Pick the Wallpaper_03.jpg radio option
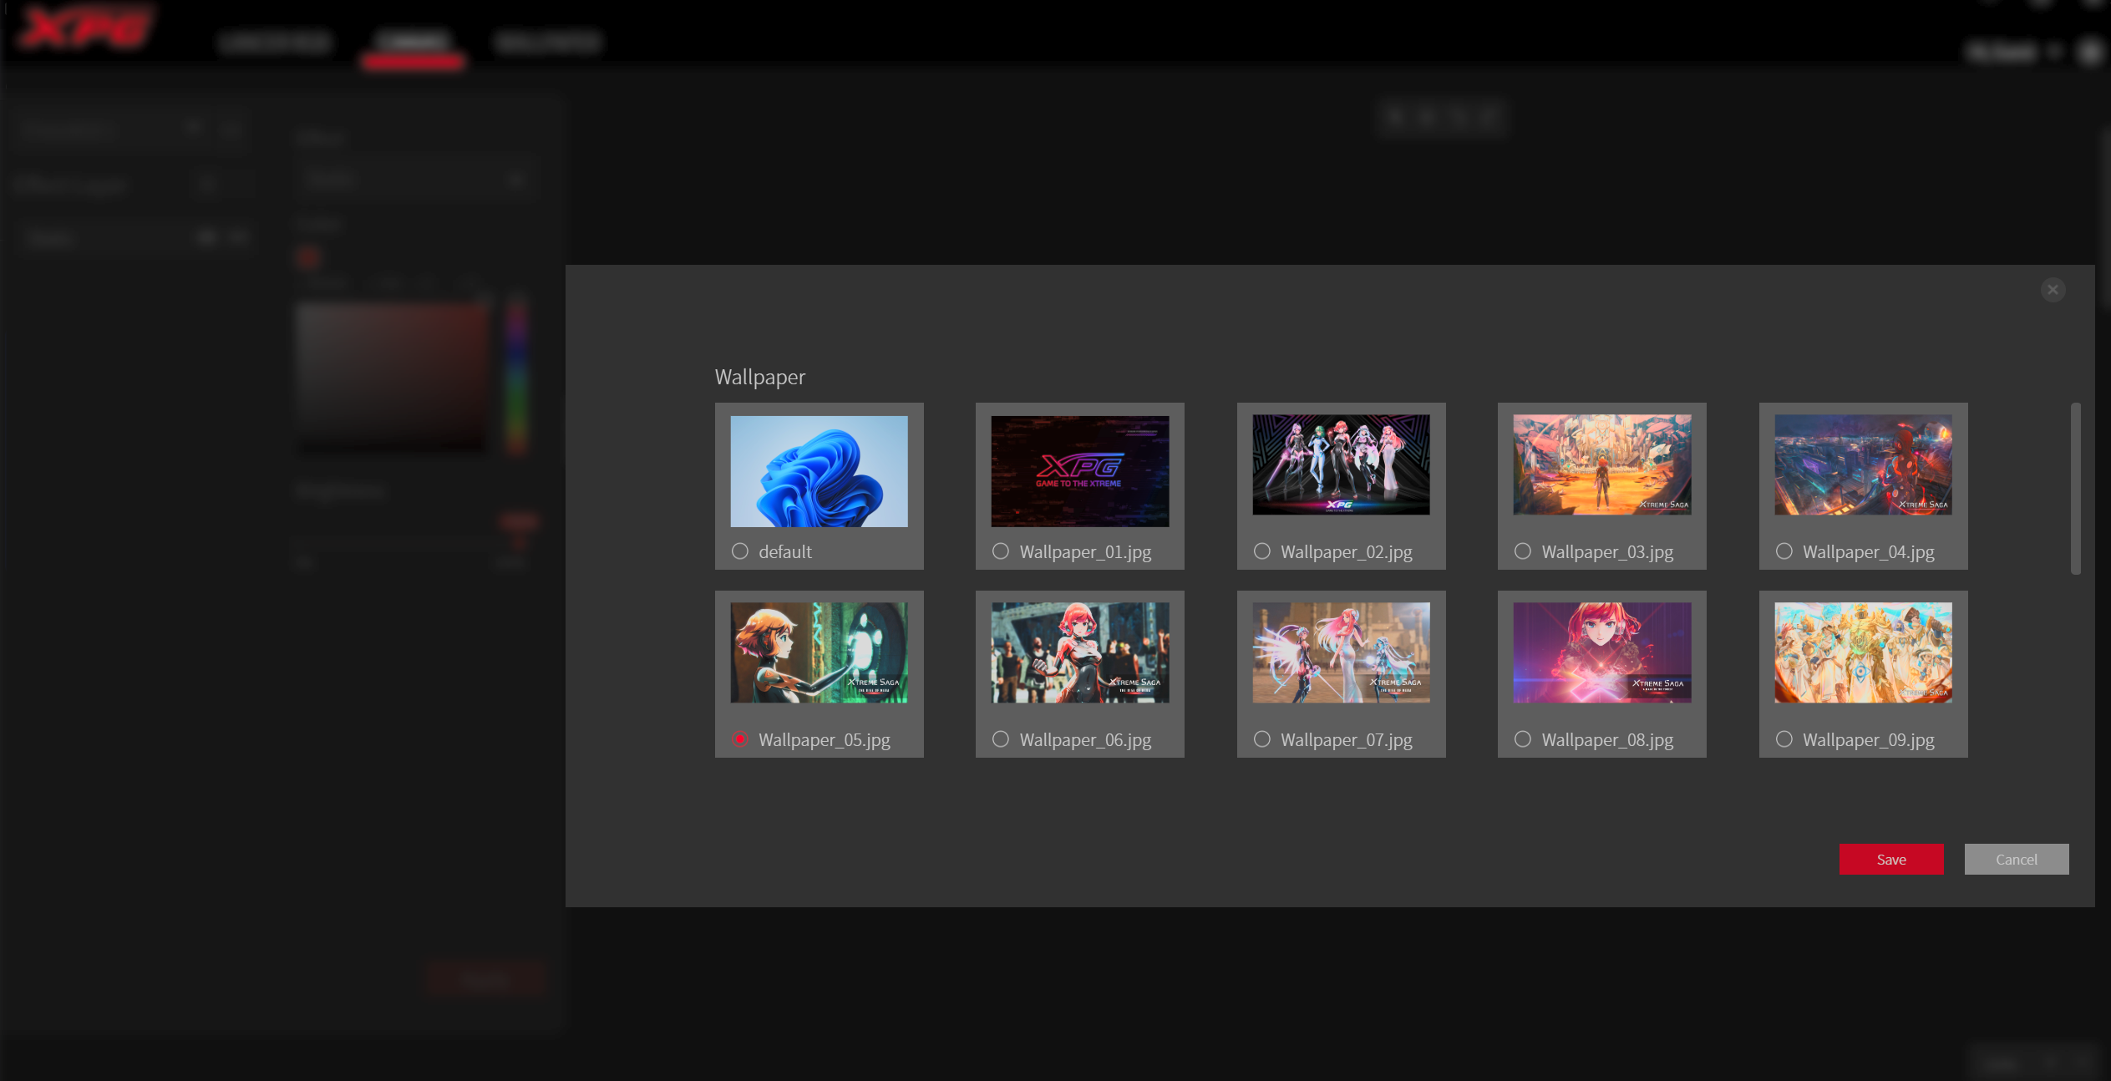This screenshot has height=1081, width=2111. [x=1522, y=551]
